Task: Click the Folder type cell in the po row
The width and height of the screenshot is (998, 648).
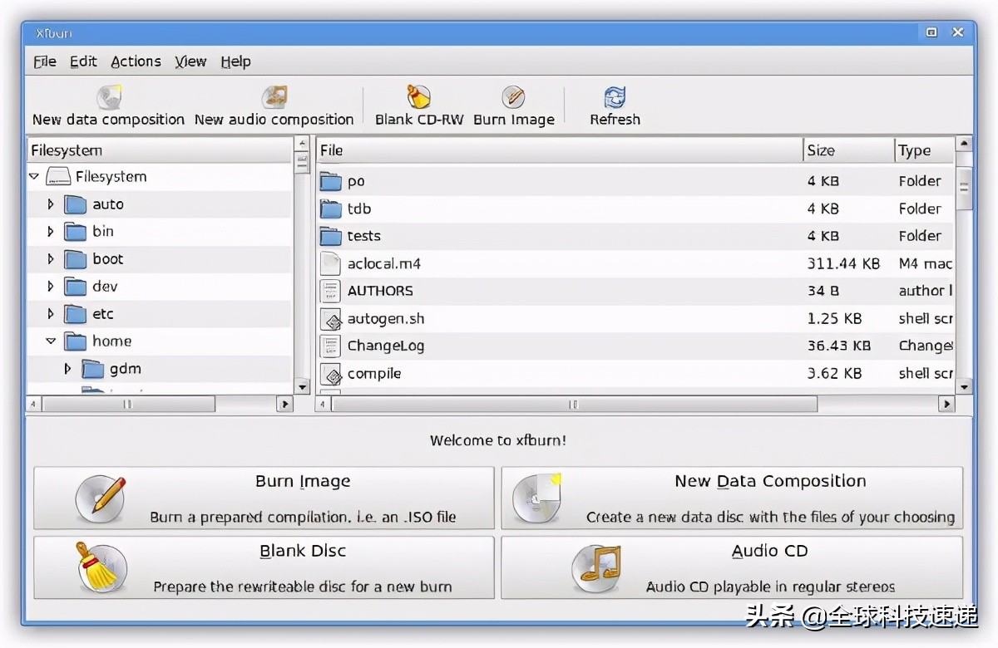Action: coord(920,181)
